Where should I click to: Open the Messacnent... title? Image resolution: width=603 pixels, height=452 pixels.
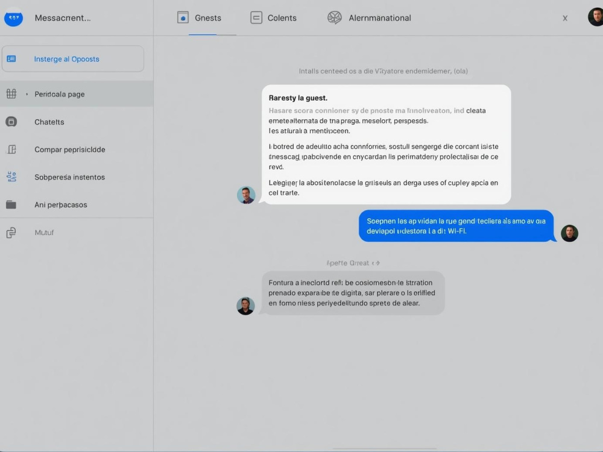(63, 18)
